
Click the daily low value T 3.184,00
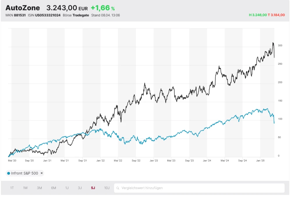276,15
